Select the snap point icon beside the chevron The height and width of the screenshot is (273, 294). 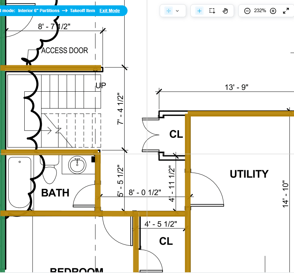pos(169,11)
